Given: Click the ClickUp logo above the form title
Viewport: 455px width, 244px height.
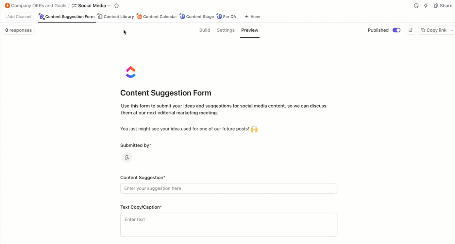Looking at the screenshot, I should tap(130, 72).
